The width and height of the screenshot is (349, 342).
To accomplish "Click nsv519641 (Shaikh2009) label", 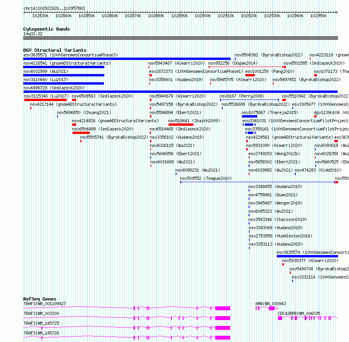I will (194, 121).
